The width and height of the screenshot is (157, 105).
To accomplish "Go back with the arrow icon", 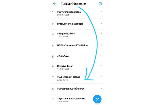I will coord(54,4).
